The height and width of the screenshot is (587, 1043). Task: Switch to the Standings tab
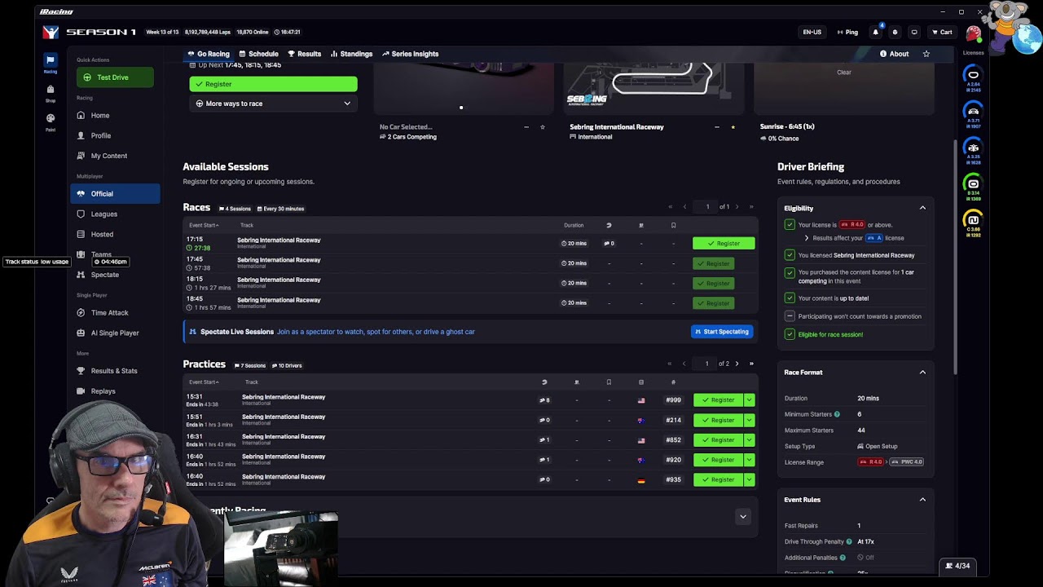(x=351, y=54)
